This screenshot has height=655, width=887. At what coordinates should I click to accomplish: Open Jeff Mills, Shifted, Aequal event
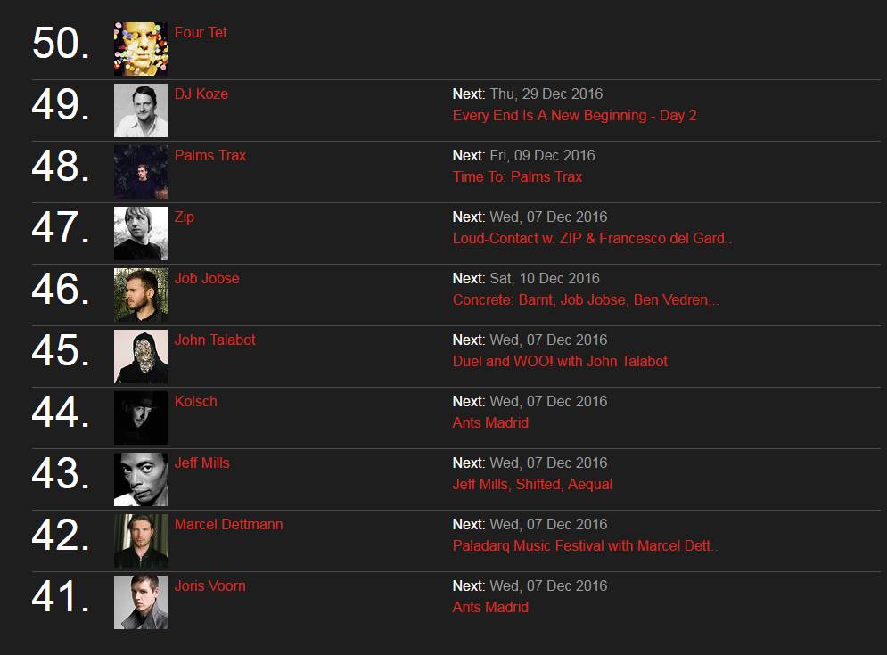532,484
